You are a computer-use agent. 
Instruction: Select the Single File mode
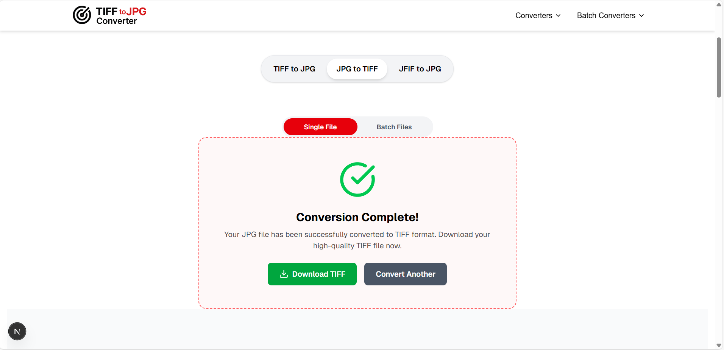(x=320, y=127)
